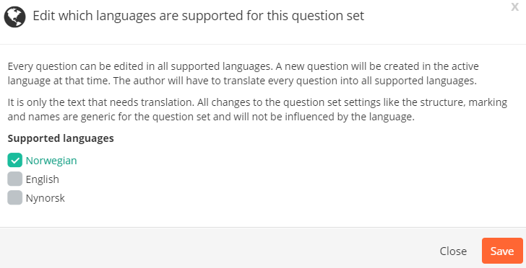Save the supported languages selection

click(x=502, y=251)
